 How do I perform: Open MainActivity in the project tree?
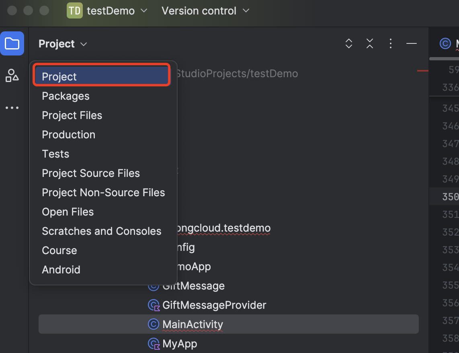192,324
